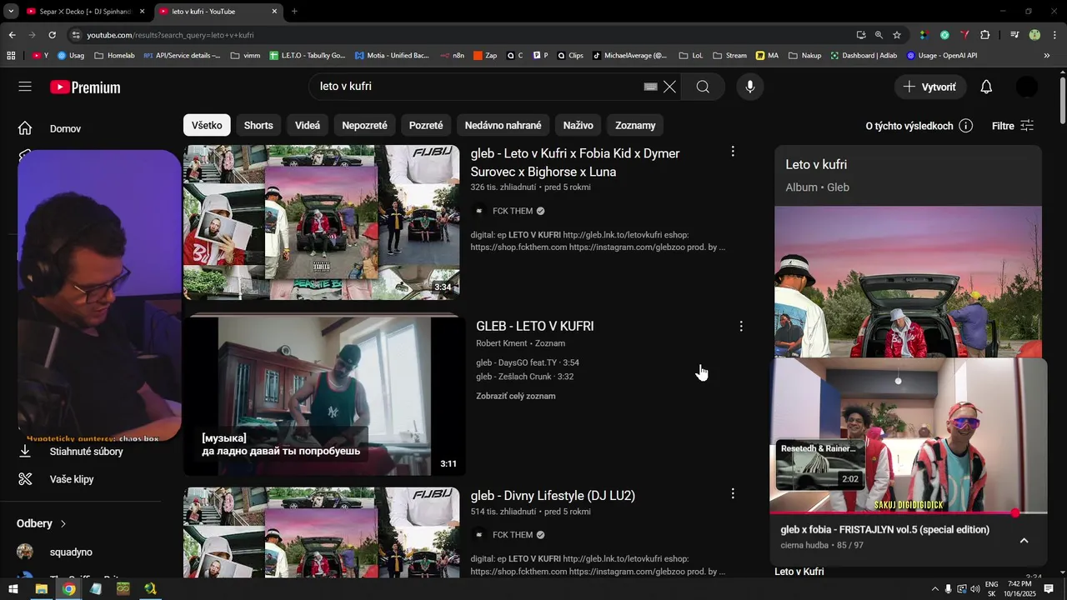Open the GLEB - LETO V KUFRI playlist title
Viewport: 1067px width, 600px height.
click(x=534, y=326)
